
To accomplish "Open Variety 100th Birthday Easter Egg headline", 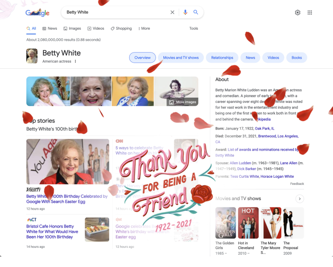I will click(x=67, y=199).
